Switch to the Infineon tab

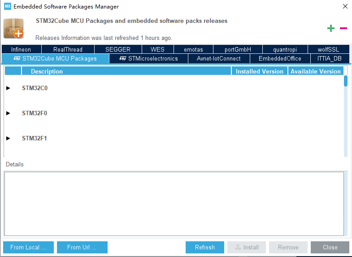[22, 49]
